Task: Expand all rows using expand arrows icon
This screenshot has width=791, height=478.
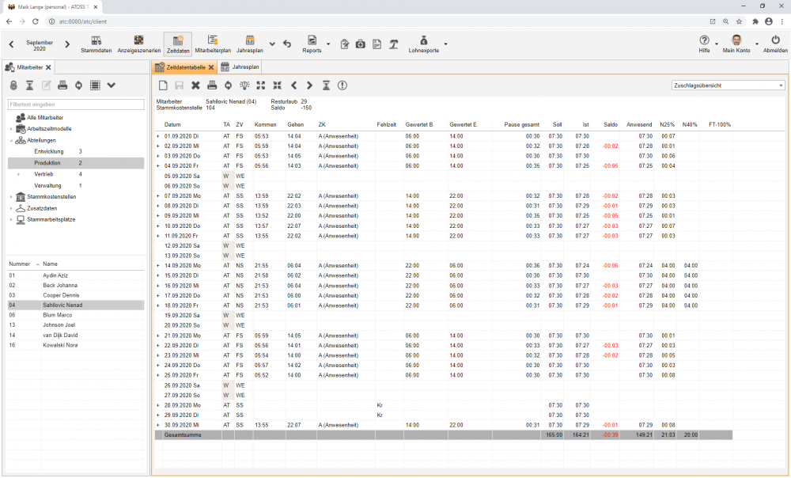Action: coord(261,85)
